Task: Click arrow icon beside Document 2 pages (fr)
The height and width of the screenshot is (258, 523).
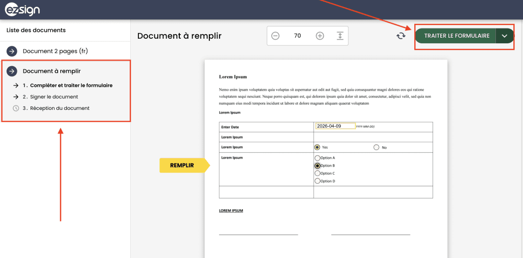Action: click(x=12, y=51)
